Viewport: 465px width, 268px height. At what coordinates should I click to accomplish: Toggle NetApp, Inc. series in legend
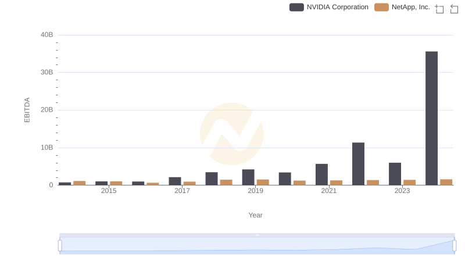[402, 7]
